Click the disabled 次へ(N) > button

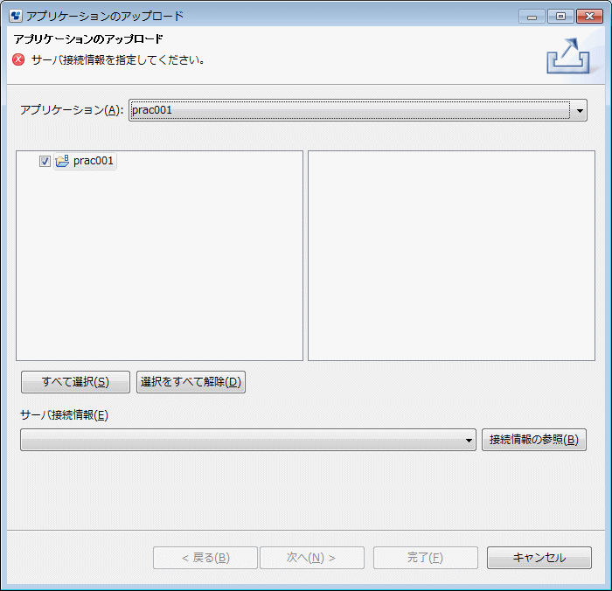(312, 558)
